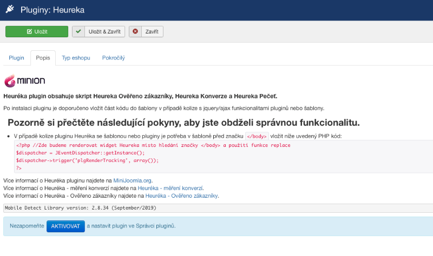Click the checkmark icon on Uložit & Zavřít
Image resolution: width=433 pixels, height=256 pixels.
click(78, 31)
